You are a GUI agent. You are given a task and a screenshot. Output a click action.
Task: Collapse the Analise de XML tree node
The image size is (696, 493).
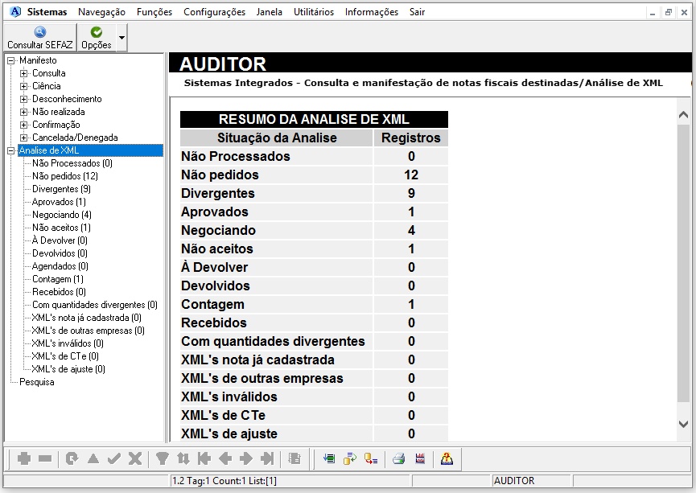[11, 151]
